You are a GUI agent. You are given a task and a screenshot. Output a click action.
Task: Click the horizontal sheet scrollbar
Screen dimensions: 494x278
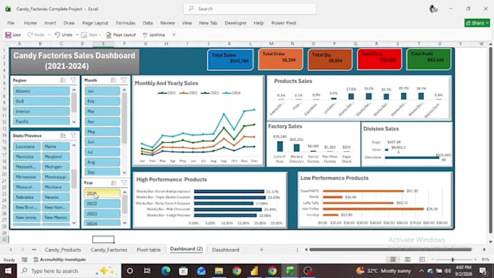click(x=390, y=250)
